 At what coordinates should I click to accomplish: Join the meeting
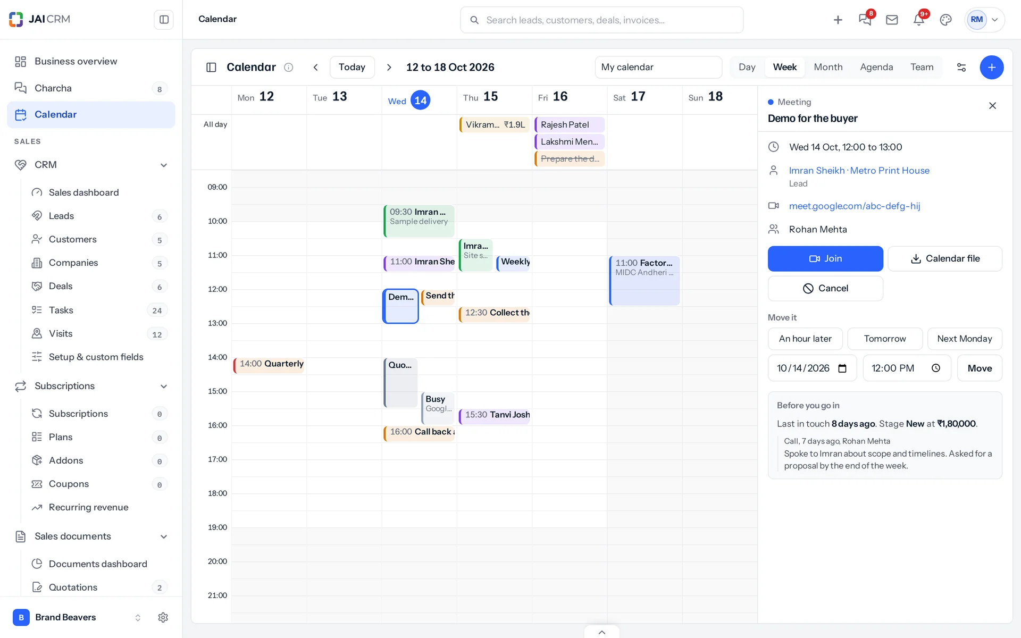(825, 258)
